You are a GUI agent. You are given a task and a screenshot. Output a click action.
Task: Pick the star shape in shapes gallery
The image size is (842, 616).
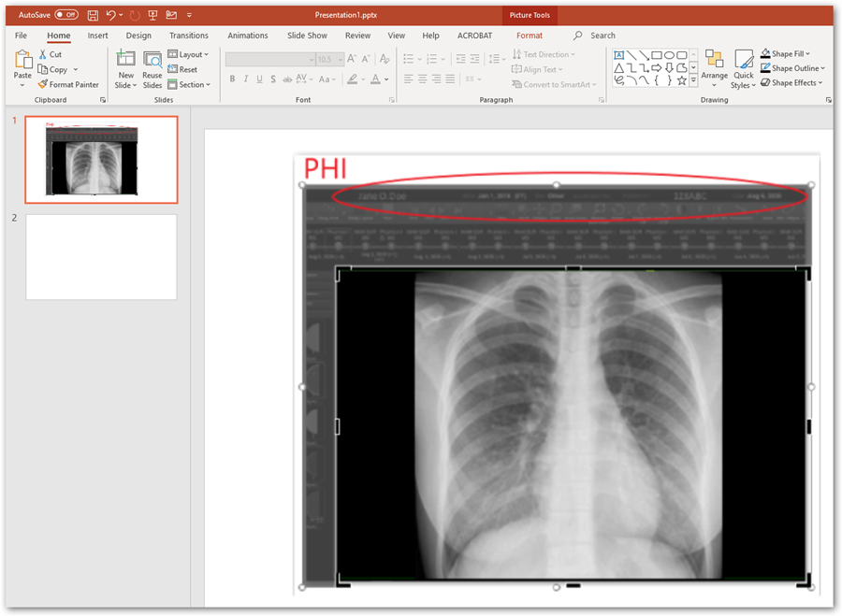click(x=681, y=81)
